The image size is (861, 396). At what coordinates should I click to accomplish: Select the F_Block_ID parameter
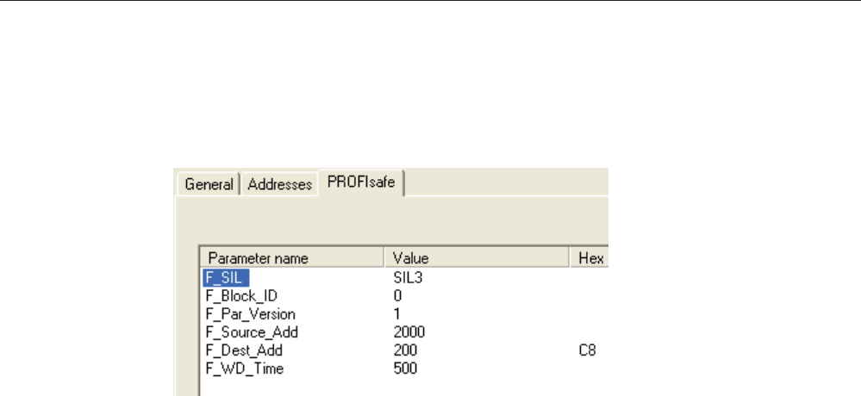(x=241, y=296)
